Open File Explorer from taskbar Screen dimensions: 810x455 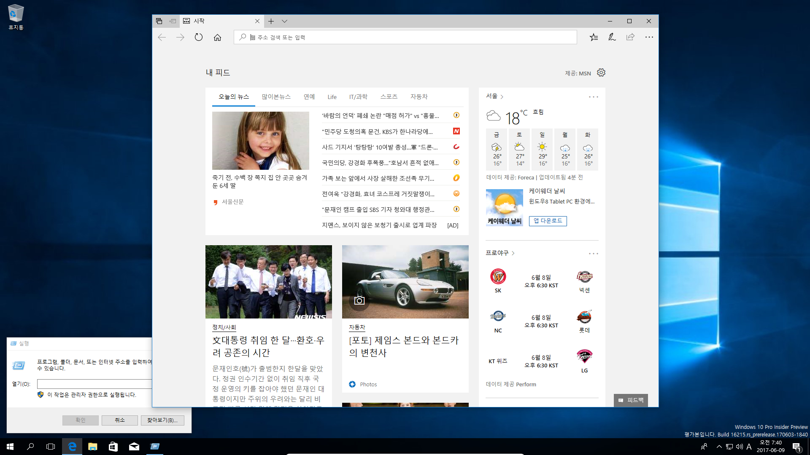tap(92, 447)
